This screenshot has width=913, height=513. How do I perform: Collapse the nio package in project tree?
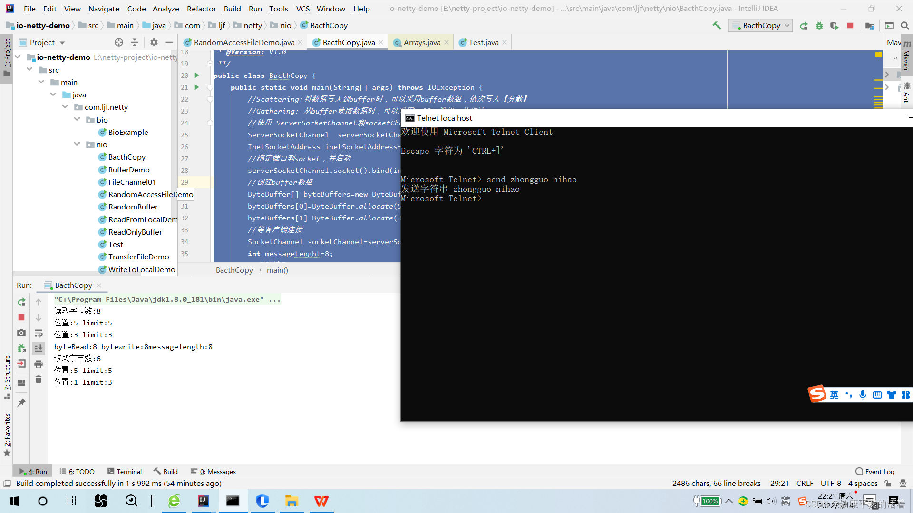click(x=77, y=144)
